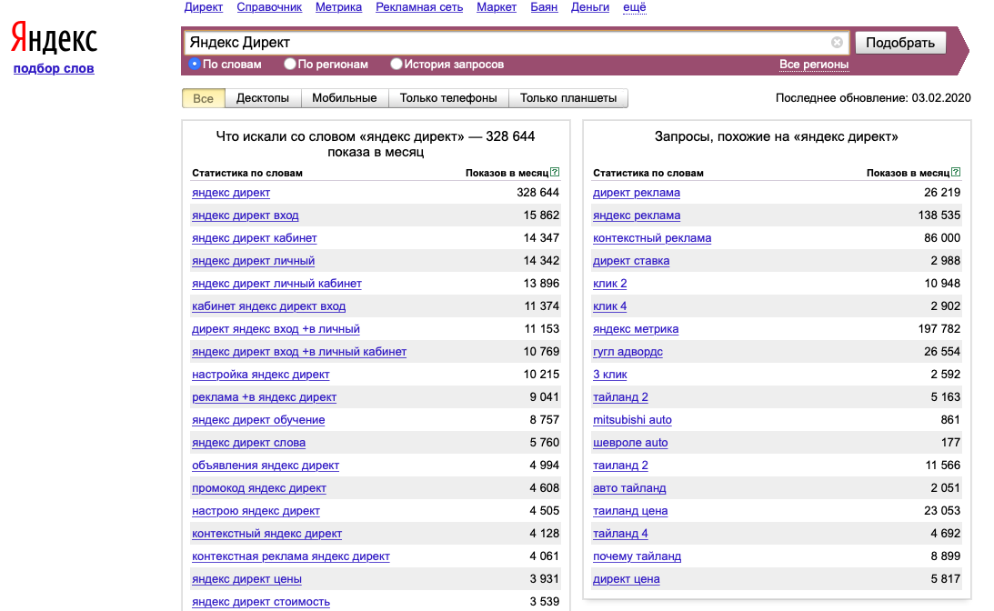Open 'яндекс метрика' similar query
The height and width of the screenshot is (611, 994).
point(636,329)
